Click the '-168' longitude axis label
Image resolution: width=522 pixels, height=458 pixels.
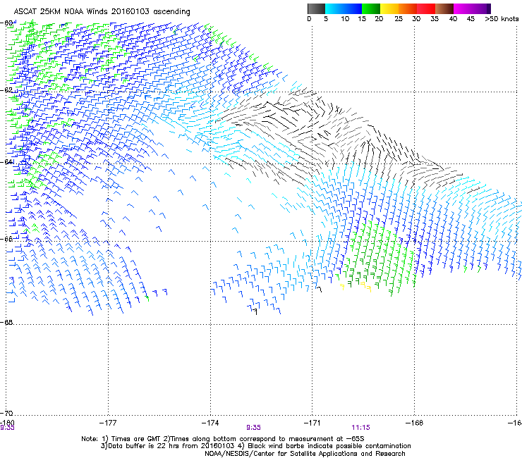[415, 423]
